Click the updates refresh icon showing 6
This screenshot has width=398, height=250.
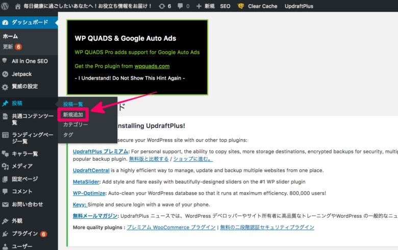pyautogui.click(x=162, y=6)
